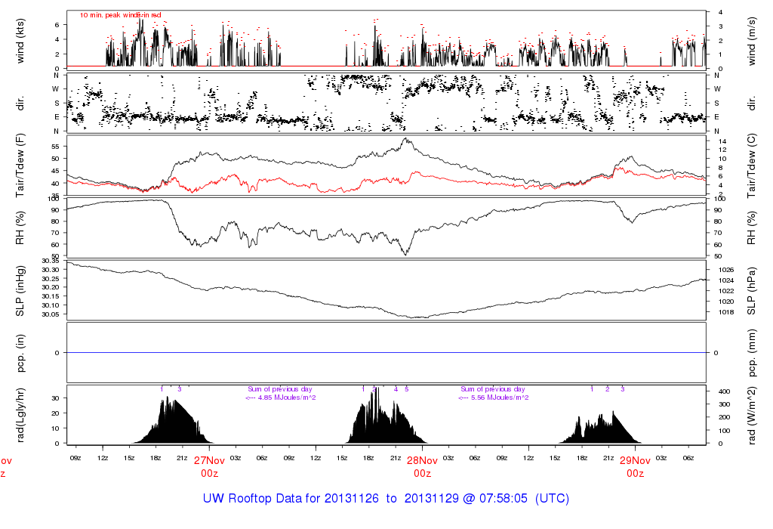
Task: Click the '30.10' SLP tick value
Action: click(51, 305)
